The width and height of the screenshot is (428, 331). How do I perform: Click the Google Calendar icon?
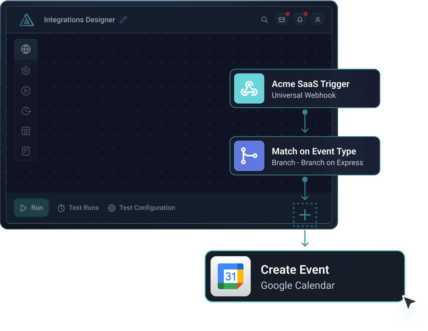point(230,276)
